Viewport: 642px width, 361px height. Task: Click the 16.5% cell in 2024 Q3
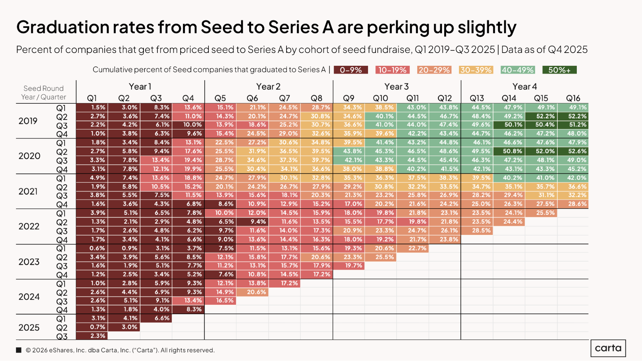(x=220, y=301)
